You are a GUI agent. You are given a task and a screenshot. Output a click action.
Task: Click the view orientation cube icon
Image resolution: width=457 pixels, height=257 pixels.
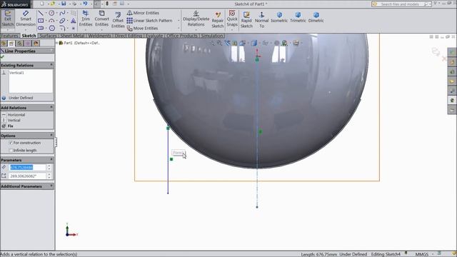[x=254, y=43]
